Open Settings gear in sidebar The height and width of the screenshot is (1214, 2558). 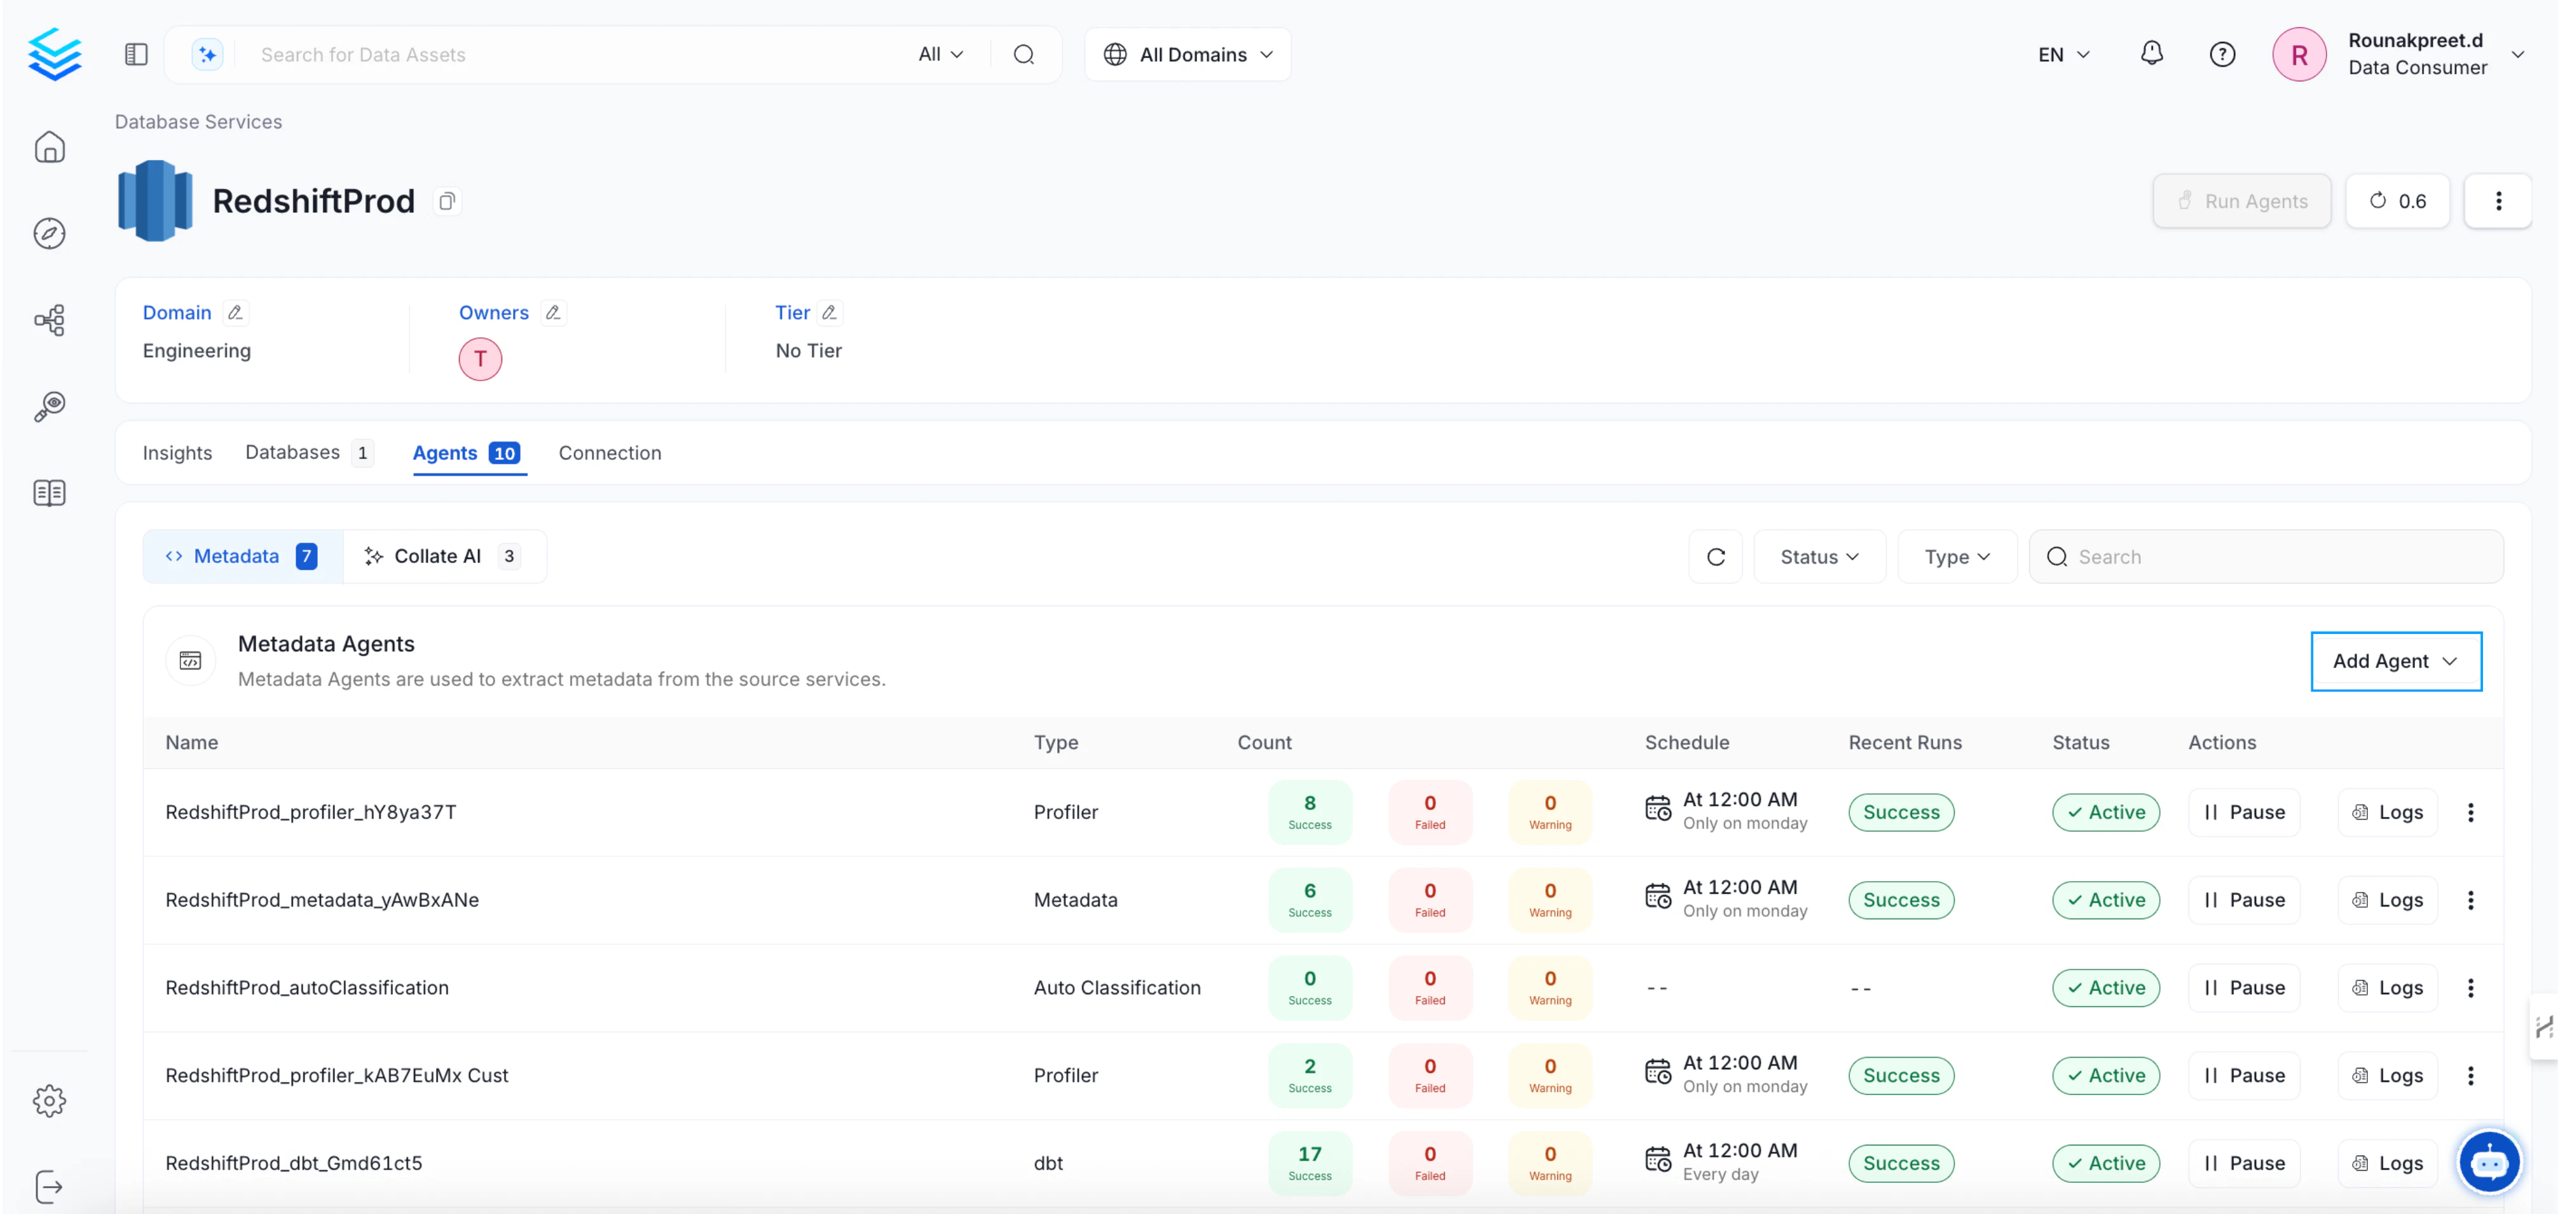tap(50, 1100)
